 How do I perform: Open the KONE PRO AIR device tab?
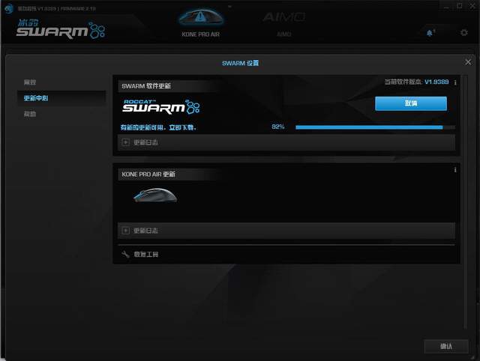[201, 23]
